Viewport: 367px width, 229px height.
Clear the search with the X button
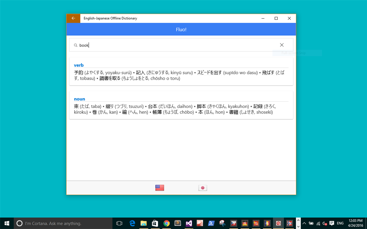click(282, 45)
